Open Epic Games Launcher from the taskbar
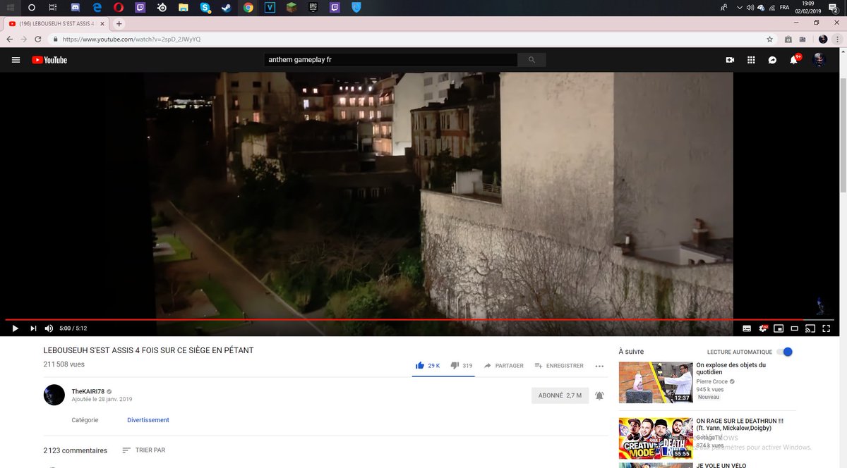The image size is (847, 468). click(x=313, y=7)
